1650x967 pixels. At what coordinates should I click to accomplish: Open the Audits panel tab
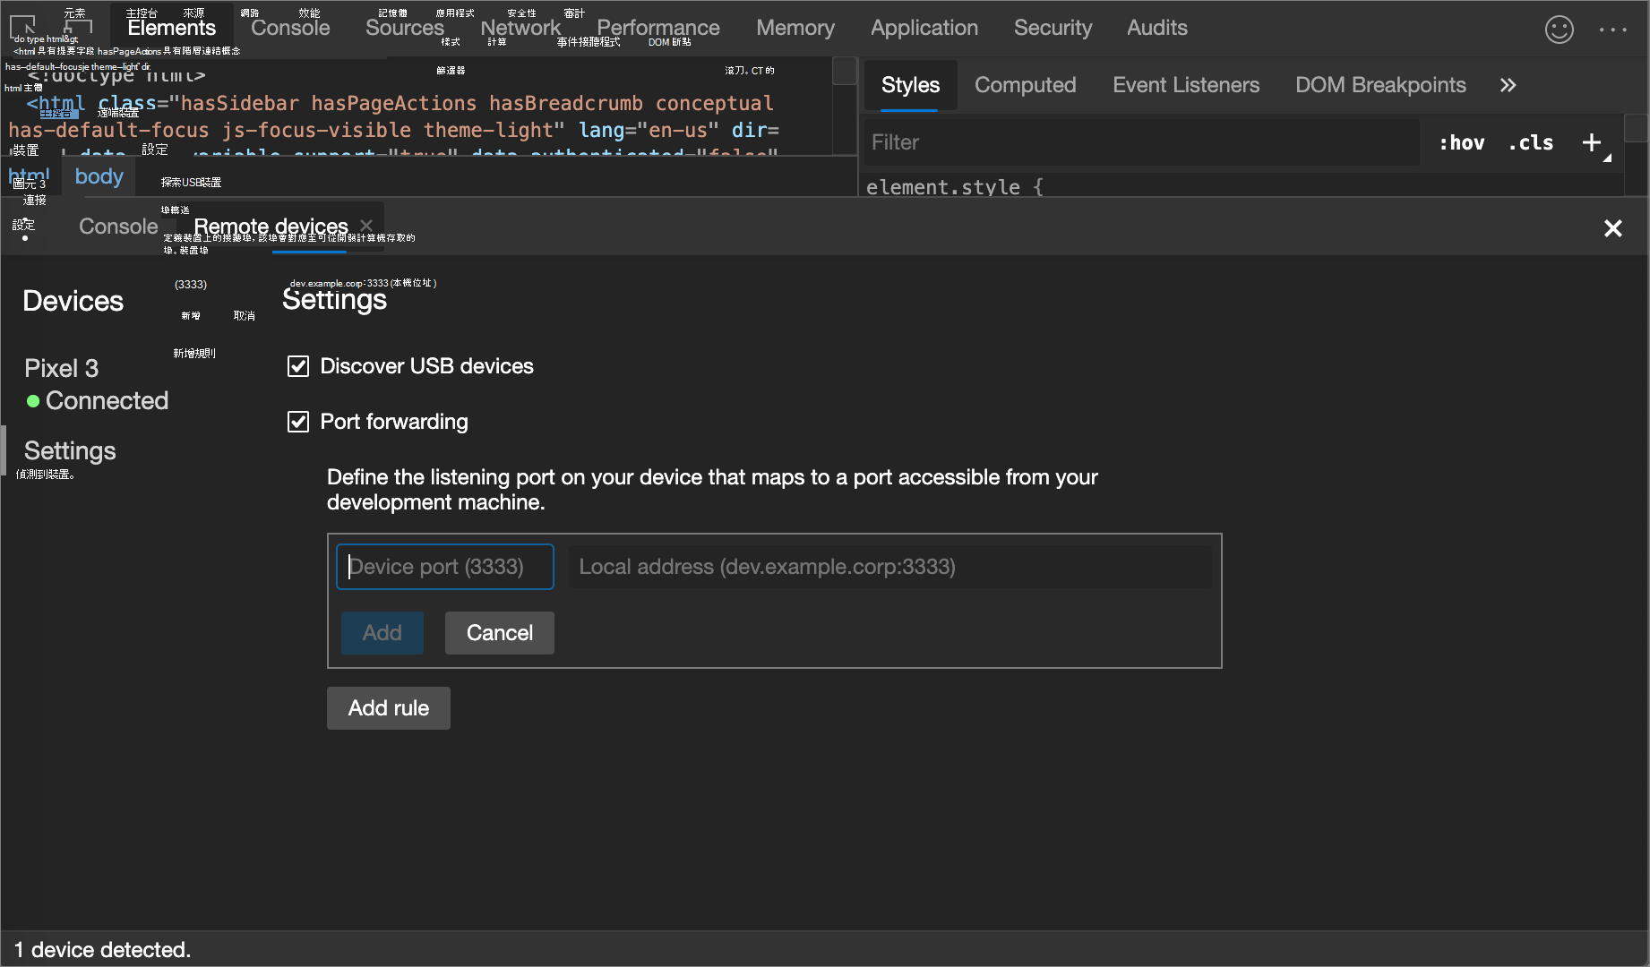click(1157, 28)
